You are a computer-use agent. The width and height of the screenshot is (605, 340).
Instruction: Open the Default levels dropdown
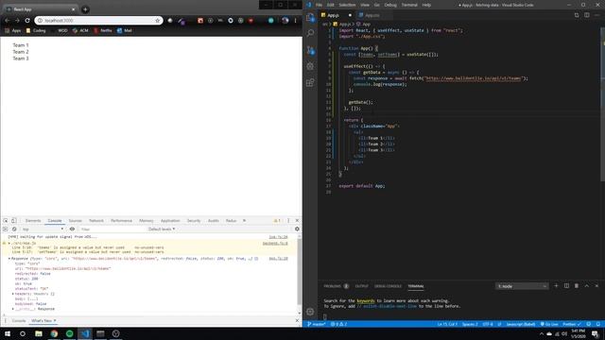(162, 229)
